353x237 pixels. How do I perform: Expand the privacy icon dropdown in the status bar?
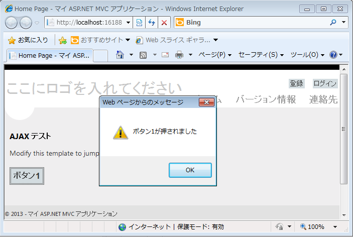[x=290, y=226]
